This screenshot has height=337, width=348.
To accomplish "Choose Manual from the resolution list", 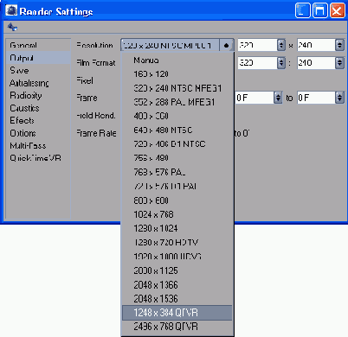I will tap(146, 60).
